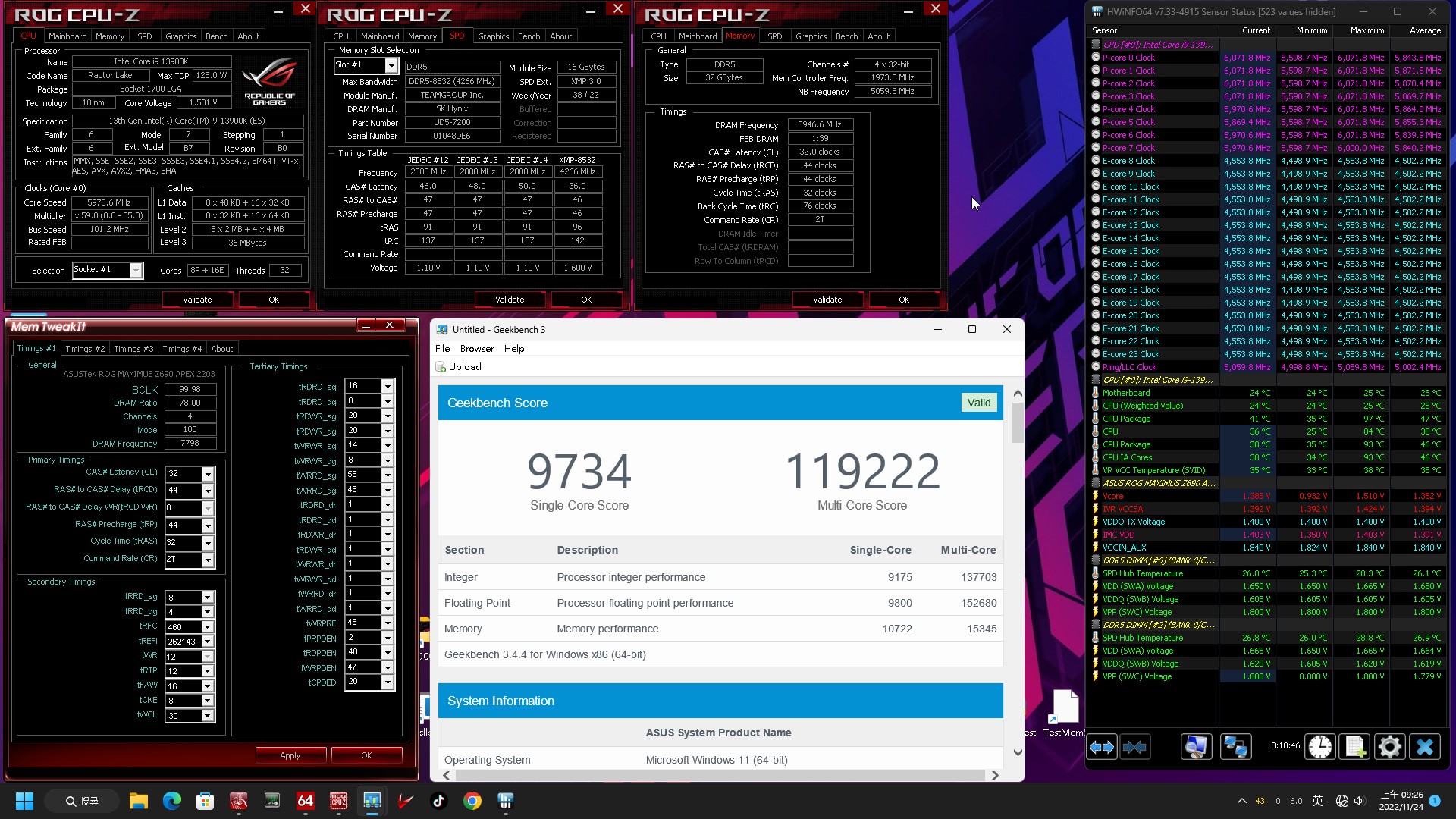Viewport: 1456px width, 819px height.
Task: Switch to ROG CPU-Z taskbar icon
Action: [338, 801]
